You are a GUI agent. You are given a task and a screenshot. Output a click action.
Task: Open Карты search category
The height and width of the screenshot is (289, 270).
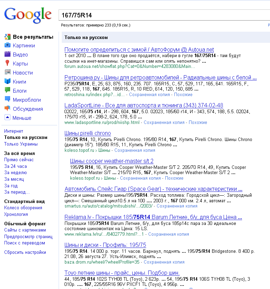[x=20, y=64]
